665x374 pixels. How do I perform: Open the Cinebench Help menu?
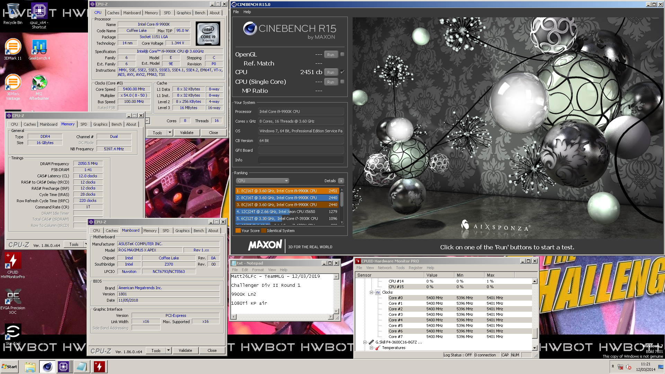[247, 12]
